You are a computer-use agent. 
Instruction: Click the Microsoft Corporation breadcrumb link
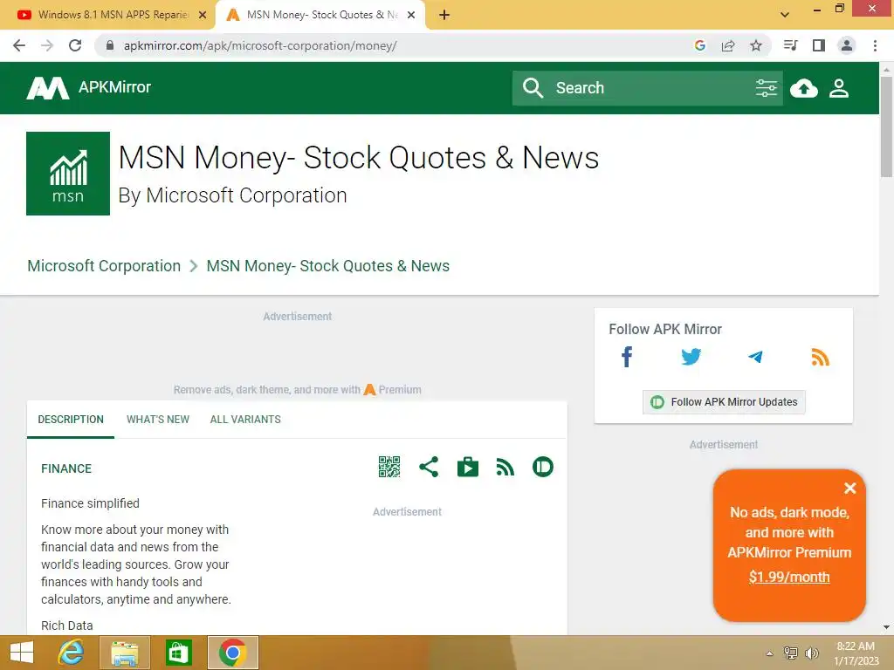[104, 266]
